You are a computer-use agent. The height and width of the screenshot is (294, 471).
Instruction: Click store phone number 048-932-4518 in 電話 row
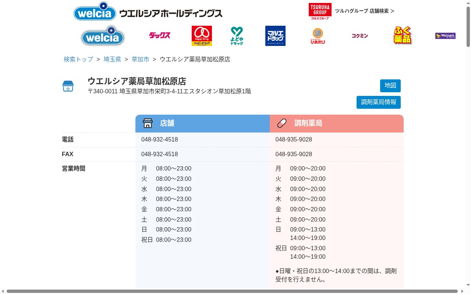[x=160, y=140]
